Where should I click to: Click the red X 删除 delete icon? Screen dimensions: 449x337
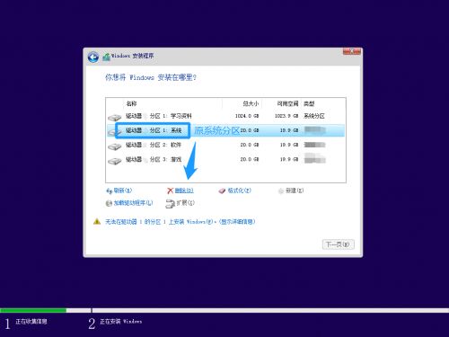[170, 191]
